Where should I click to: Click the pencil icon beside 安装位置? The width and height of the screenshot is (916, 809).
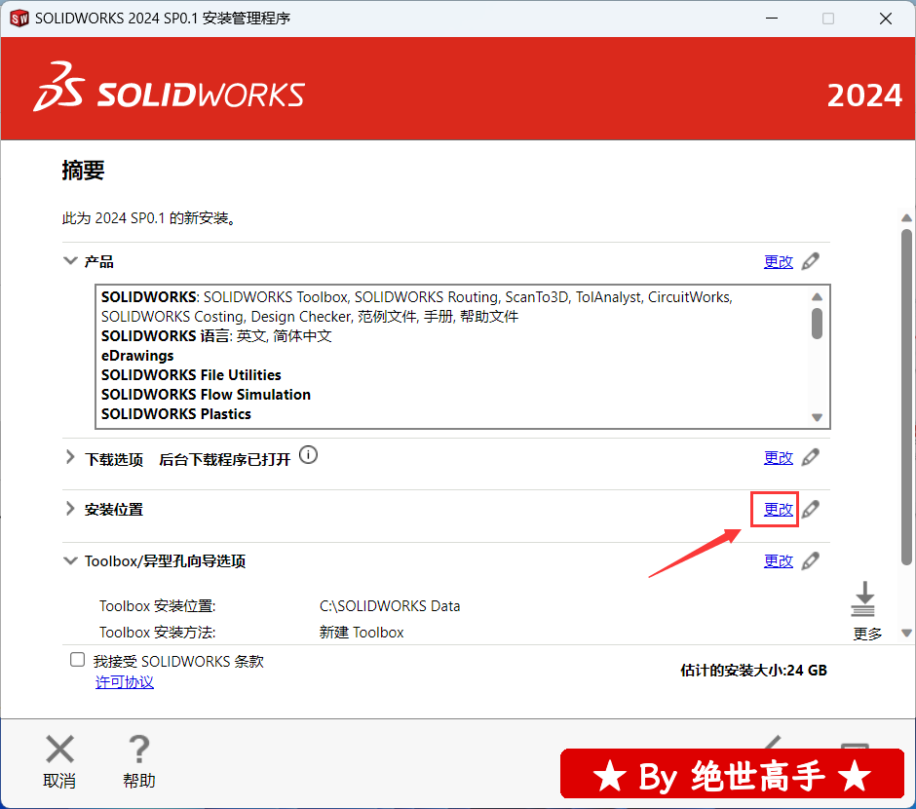(810, 509)
